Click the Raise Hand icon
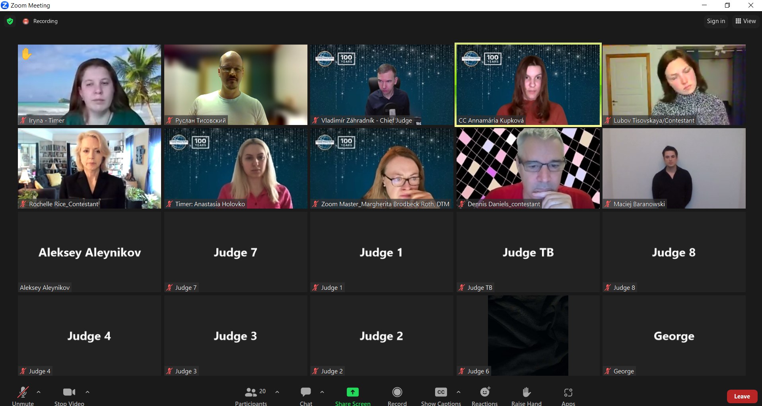 [x=526, y=392]
